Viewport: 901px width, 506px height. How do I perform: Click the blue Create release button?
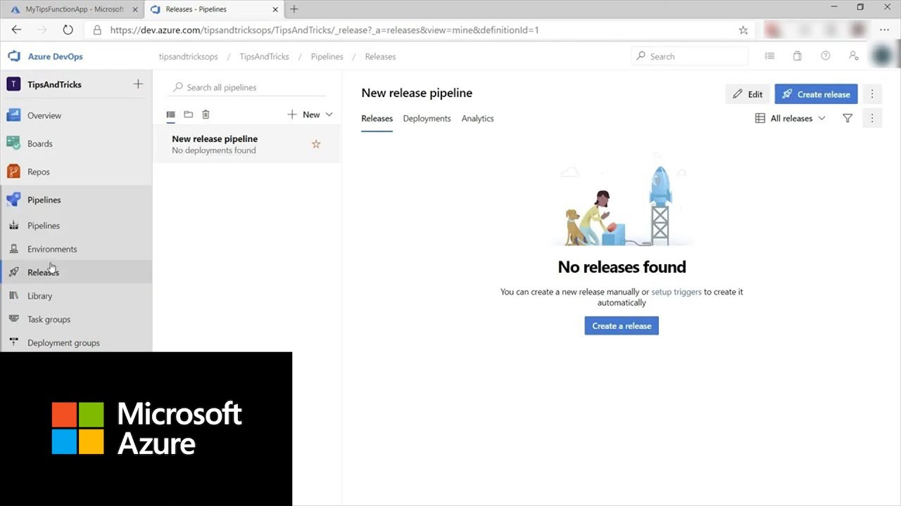click(816, 94)
